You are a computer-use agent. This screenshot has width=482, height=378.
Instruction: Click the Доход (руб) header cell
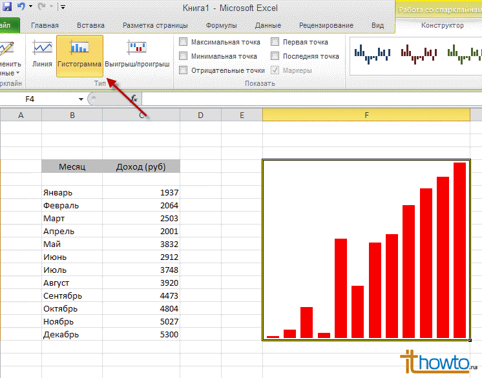(x=141, y=166)
